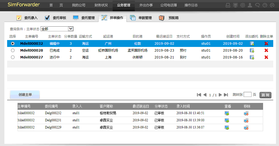The height and width of the screenshot is (146, 279).
Task: Open the help question mark icon
Action: [x=264, y=5]
